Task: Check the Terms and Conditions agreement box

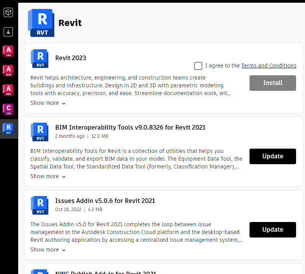Action: (198, 66)
